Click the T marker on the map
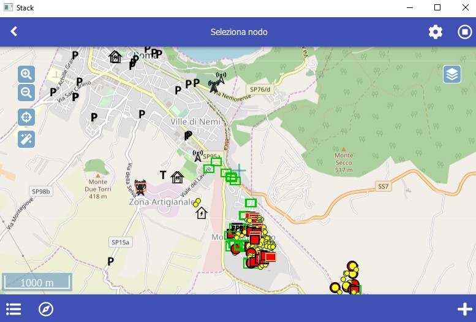 (163, 175)
